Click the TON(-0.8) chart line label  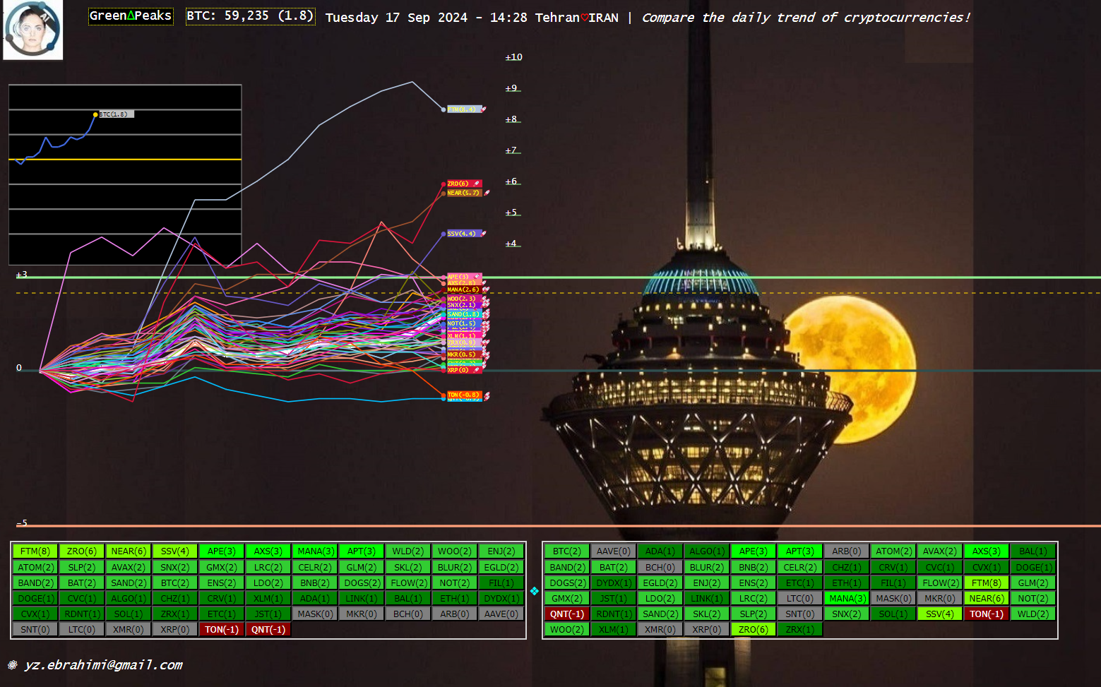coord(465,395)
